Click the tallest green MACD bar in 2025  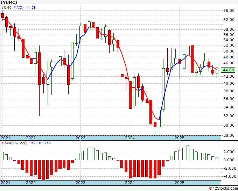[x=188, y=153]
